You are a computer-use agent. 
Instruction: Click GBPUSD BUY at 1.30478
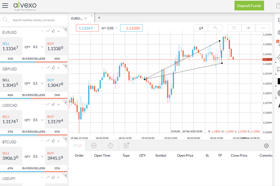click(56, 83)
